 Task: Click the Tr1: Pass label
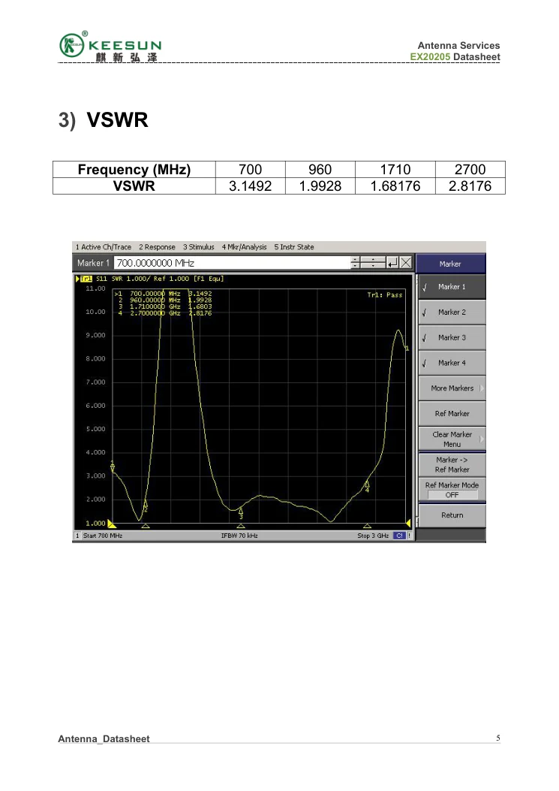385,294
